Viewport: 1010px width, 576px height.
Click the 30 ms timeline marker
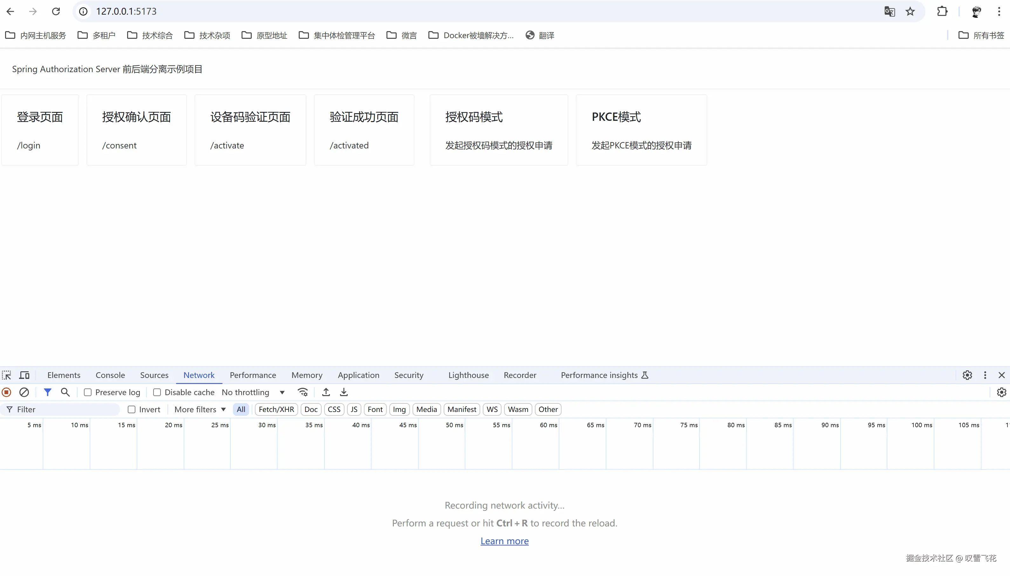pyautogui.click(x=267, y=425)
